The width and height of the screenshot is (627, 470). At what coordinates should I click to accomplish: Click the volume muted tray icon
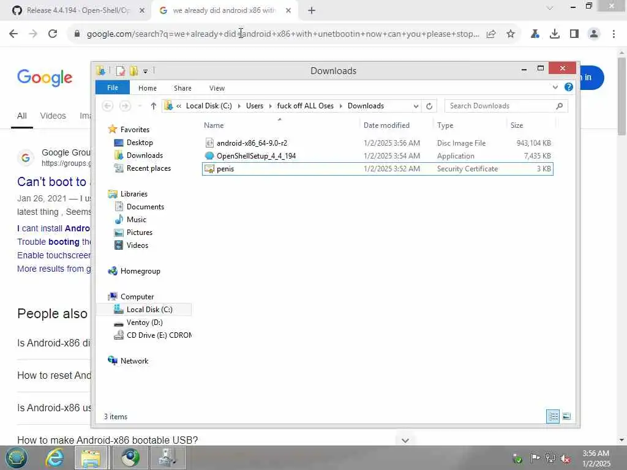click(565, 458)
